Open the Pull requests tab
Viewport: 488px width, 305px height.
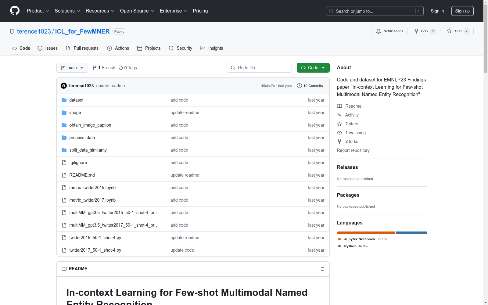click(82, 48)
